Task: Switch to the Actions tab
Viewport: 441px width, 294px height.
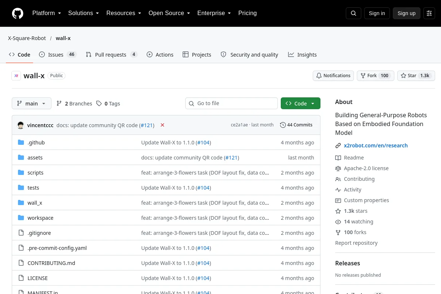Action: pos(160,54)
